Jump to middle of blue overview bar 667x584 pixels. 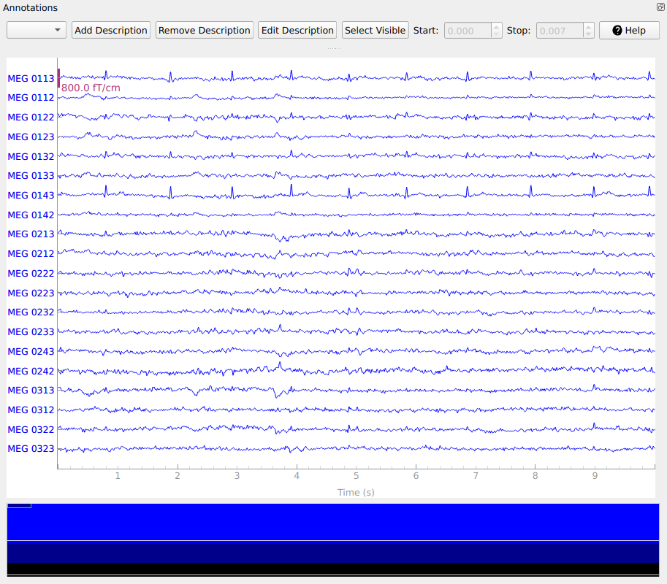[x=333, y=521]
